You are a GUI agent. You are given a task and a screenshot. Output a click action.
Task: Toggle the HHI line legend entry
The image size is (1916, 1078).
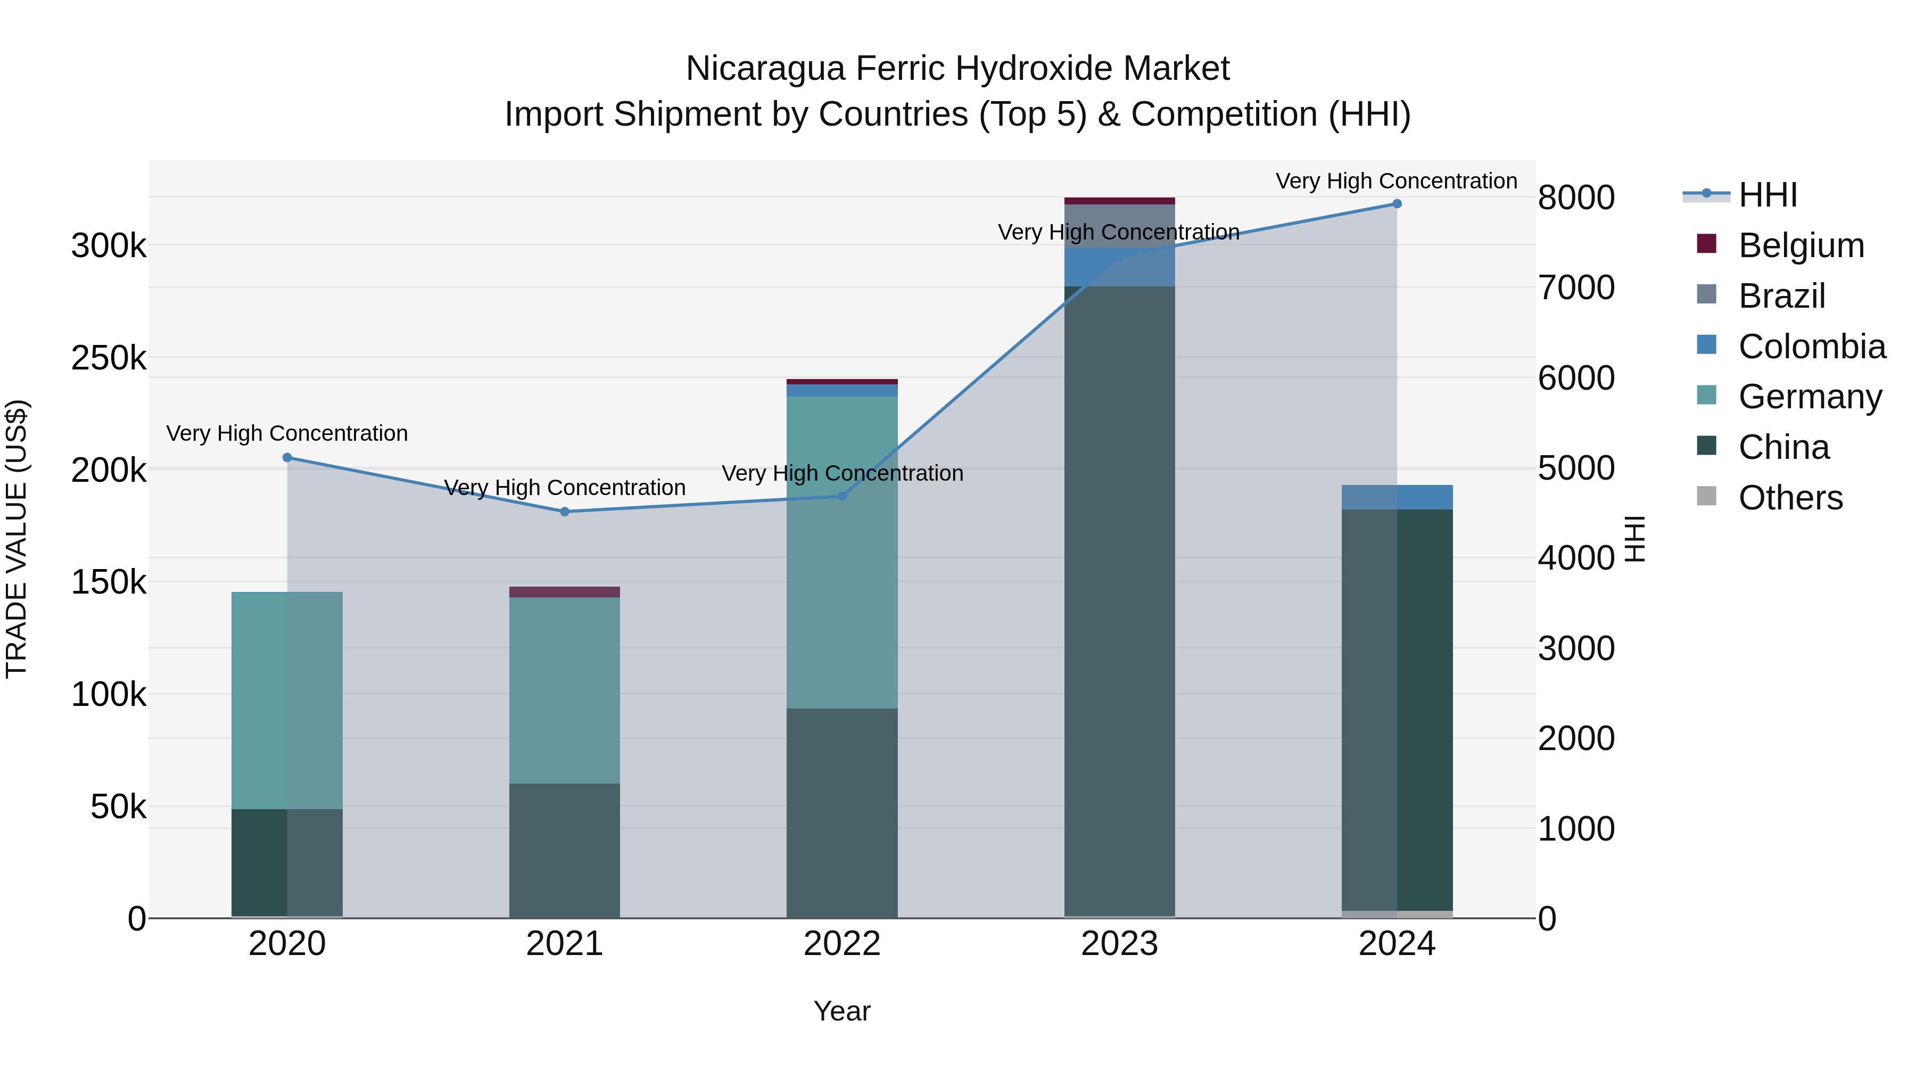(1740, 195)
